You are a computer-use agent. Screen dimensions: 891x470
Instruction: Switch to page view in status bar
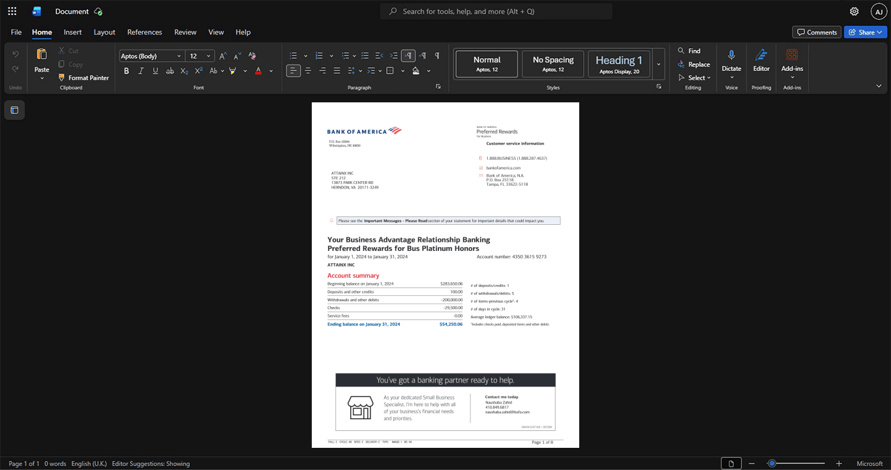(x=731, y=463)
